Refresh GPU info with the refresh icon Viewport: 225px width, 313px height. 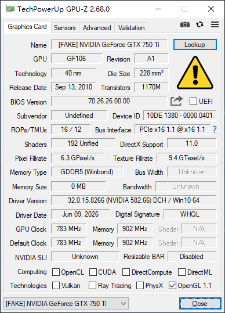pos(199,24)
